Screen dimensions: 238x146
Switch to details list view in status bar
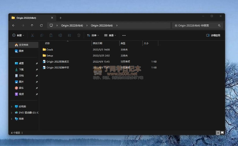click(x=218, y=133)
